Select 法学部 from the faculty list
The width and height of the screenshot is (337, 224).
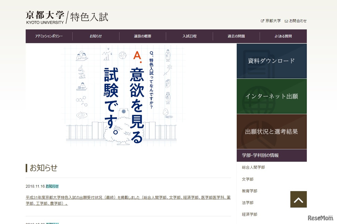pyautogui.click(x=247, y=203)
